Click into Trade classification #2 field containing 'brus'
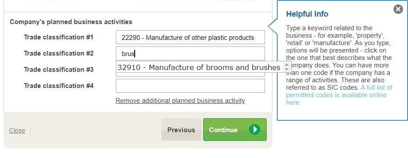 [190, 53]
